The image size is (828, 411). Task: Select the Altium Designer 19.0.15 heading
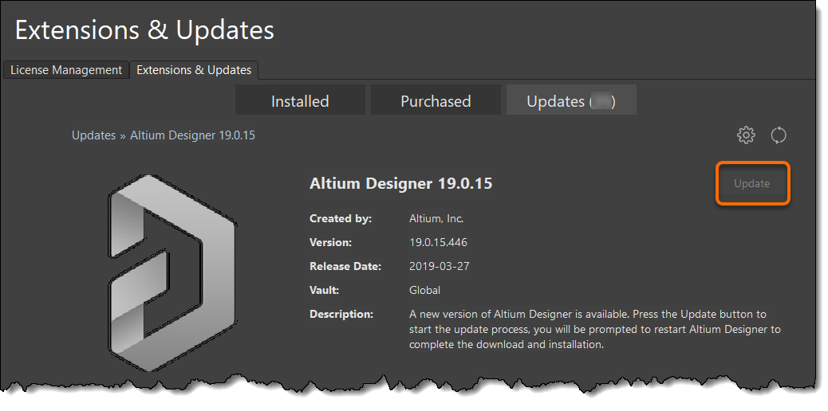pyautogui.click(x=400, y=184)
